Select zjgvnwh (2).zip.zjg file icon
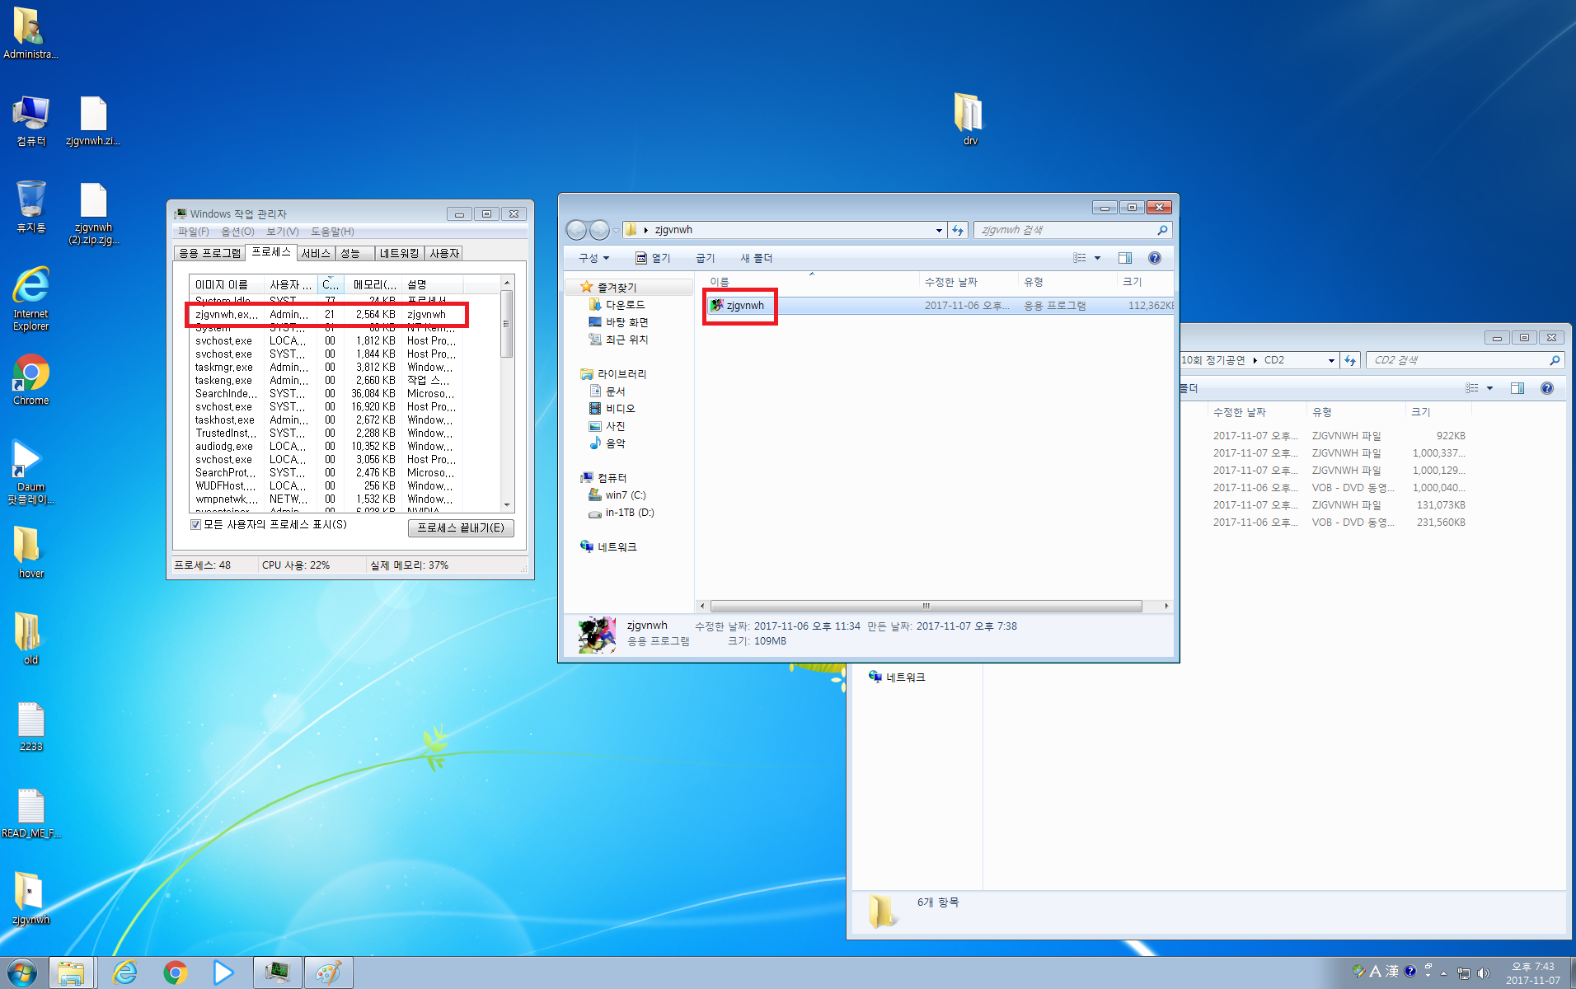Image resolution: width=1576 pixels, height=989 pixels. point(93,213)
